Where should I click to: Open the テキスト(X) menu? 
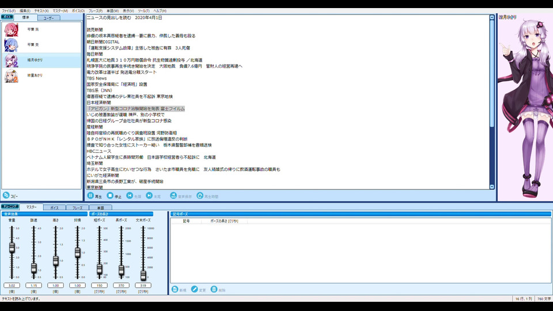(41, 11)
